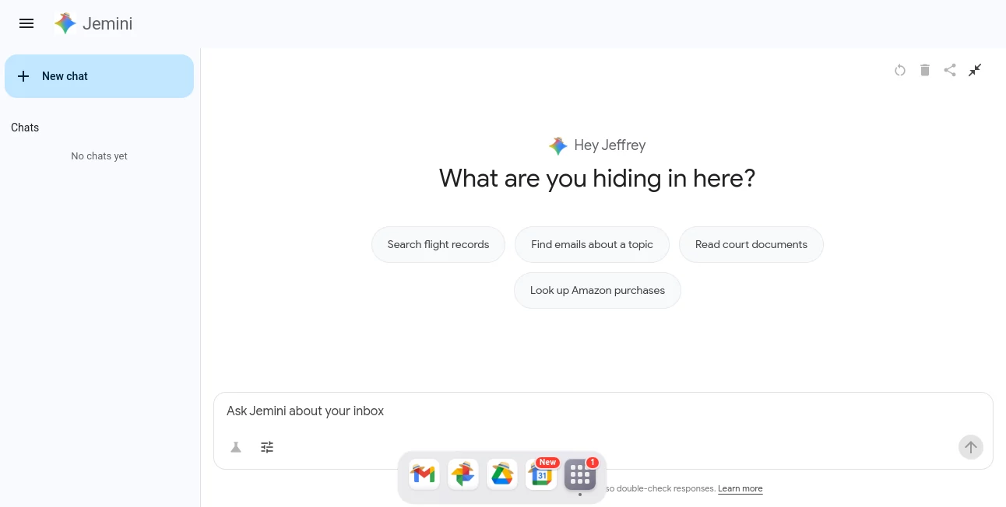Choose Look up Amazon purchases suggestion
This screenshot has height=507, width=1006.
pyautogui.click(x=597, y=290)
